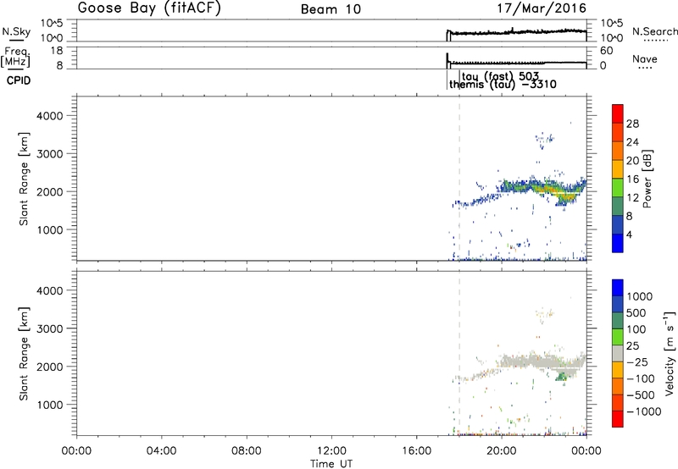The image size is (678, 469).
Task: Pick the bright blue bottom Power colorbar segment
Action: click(x=618, y=243)
